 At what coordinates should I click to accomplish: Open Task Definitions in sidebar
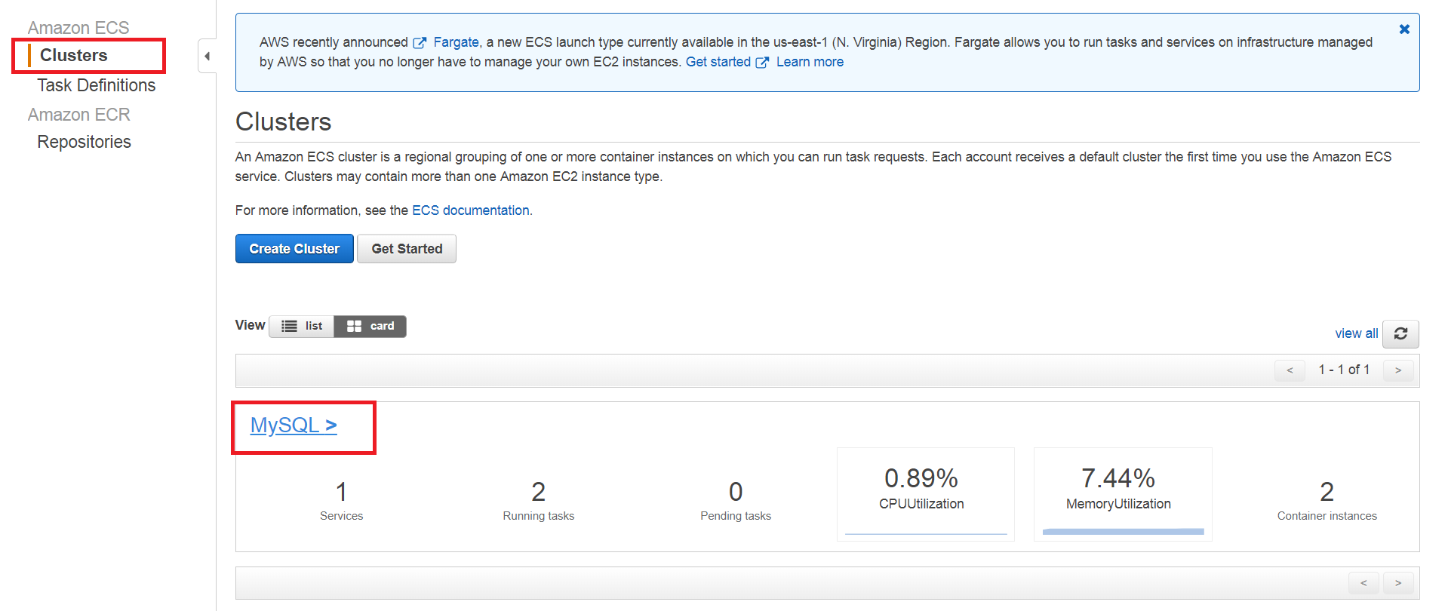(x=96, y=85)
